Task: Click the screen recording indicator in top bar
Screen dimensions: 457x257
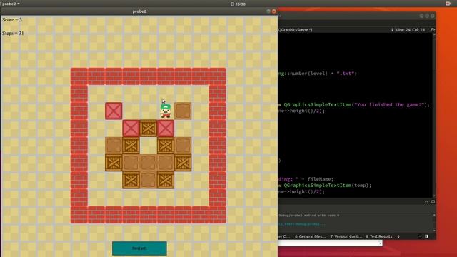Action: [x=448, y=4]
